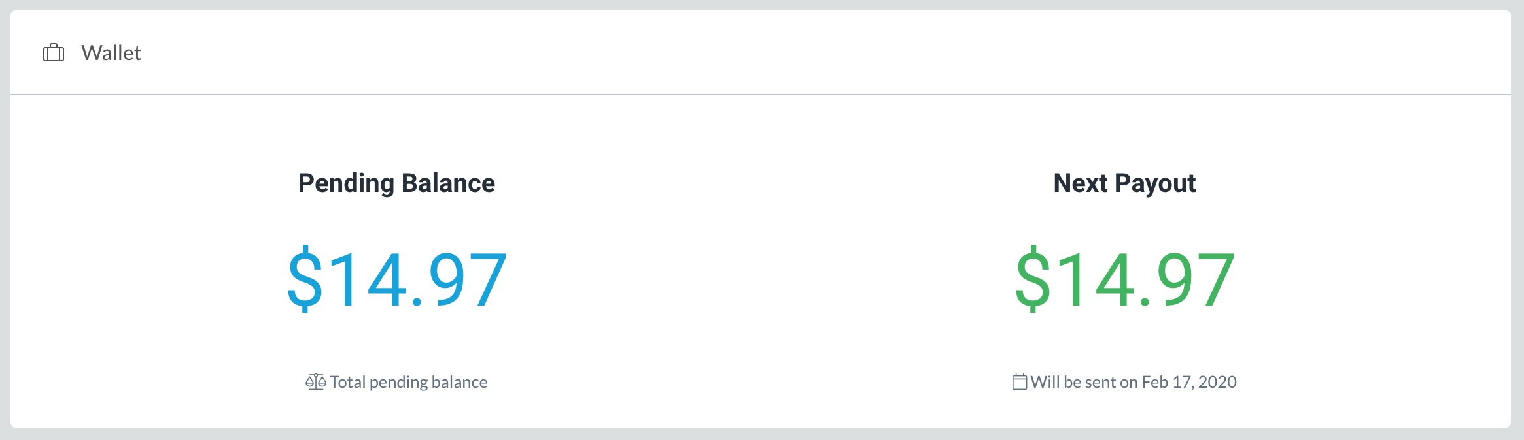Click the balance scale icon
The image size is (1524, 440).
click(x=315, y=382)
